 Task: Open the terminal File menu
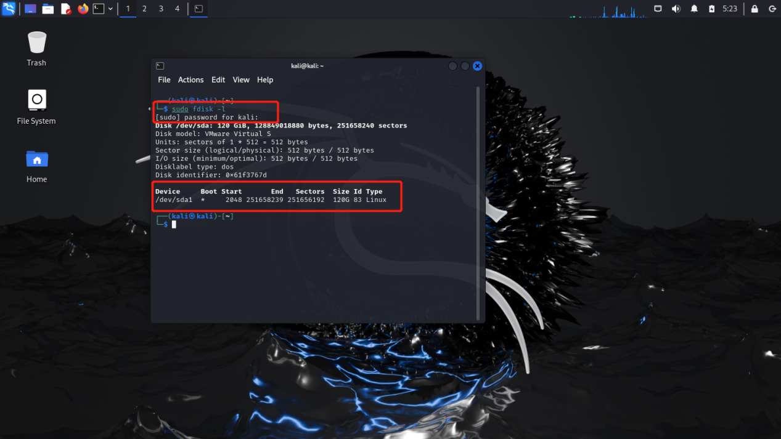(164, 80)
